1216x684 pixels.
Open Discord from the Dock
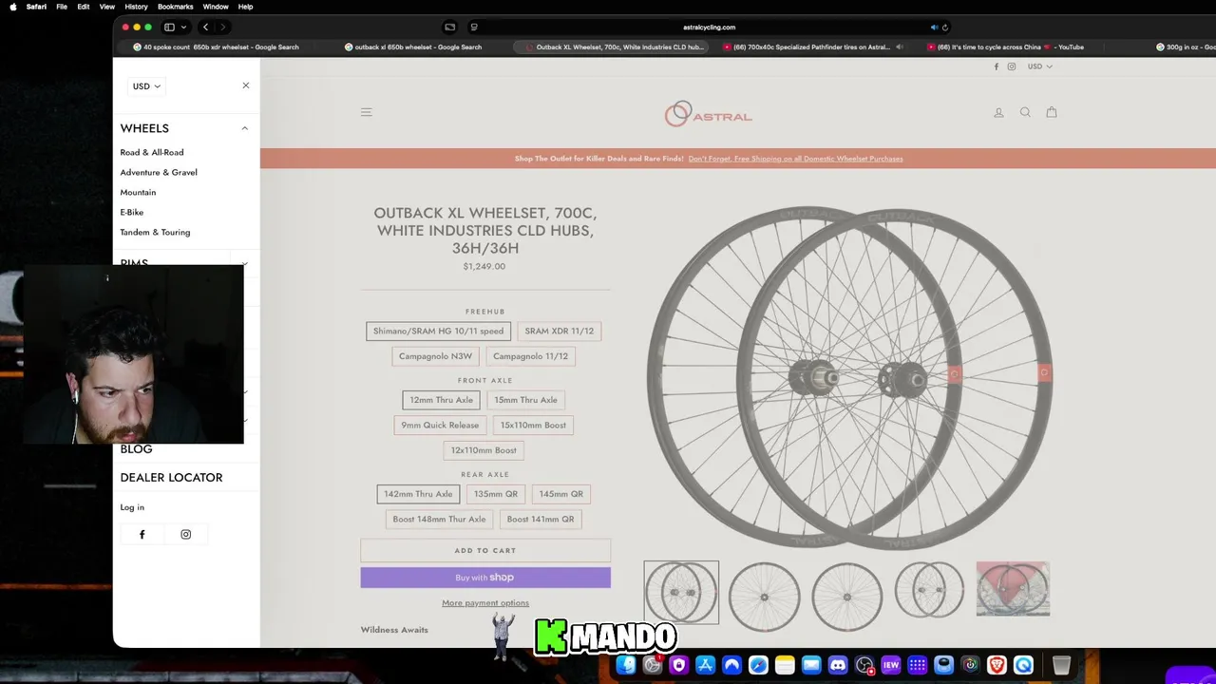click(838, 665)
